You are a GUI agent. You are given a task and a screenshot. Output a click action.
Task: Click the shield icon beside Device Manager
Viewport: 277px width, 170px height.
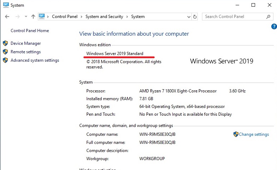[5, 43]
